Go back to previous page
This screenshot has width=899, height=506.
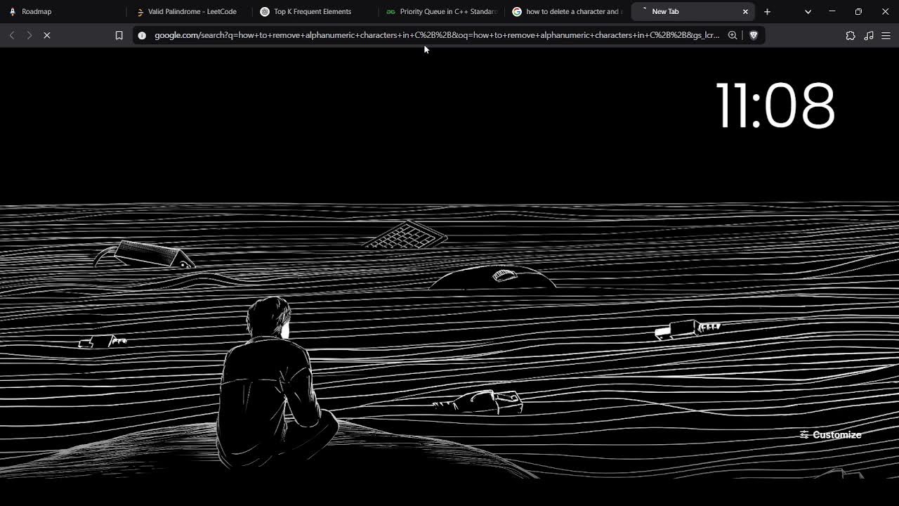12,35
